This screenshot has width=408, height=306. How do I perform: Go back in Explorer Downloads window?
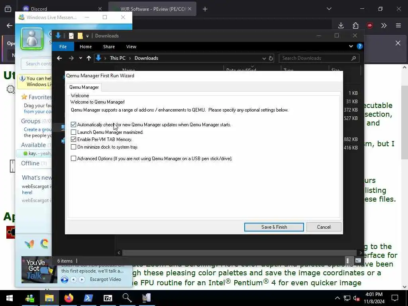[x=59, y=58]
